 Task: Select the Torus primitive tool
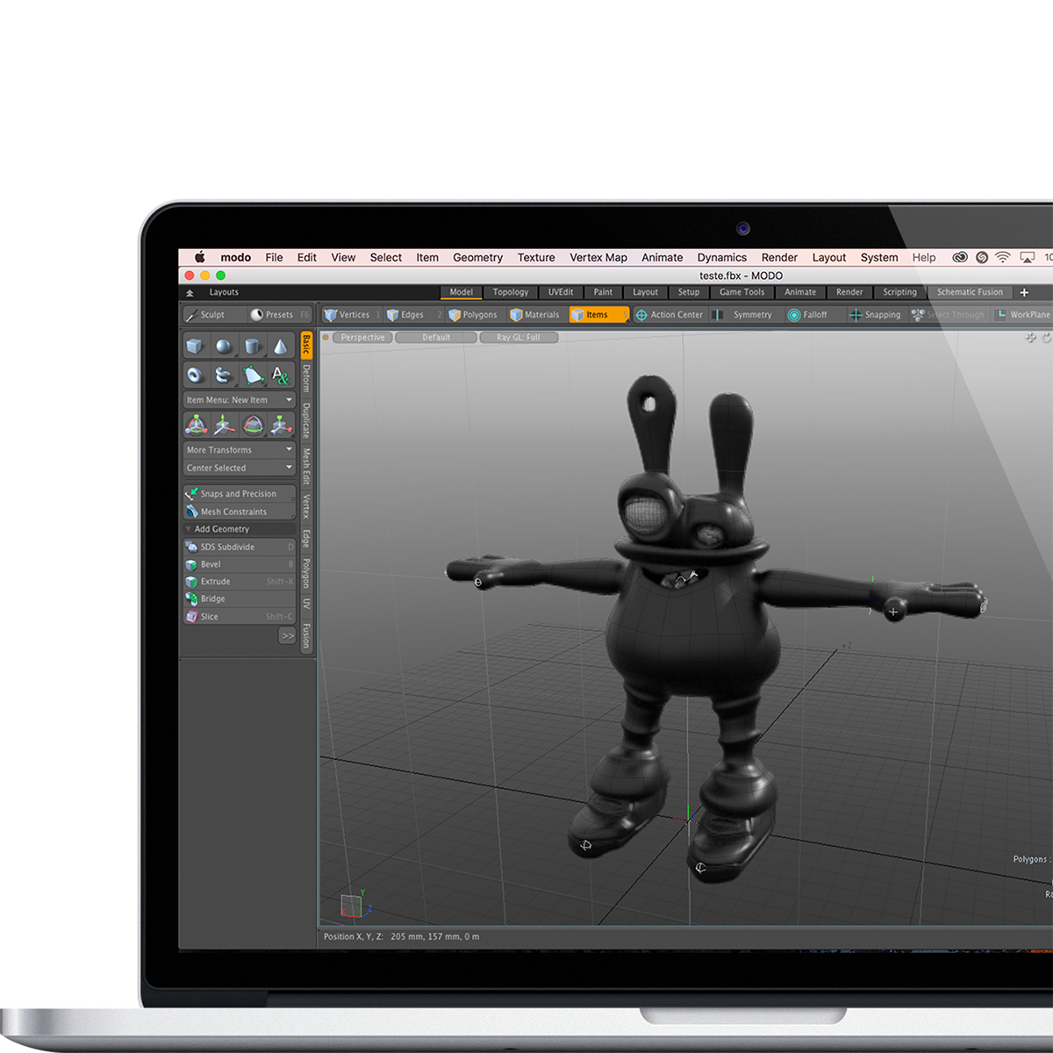pyautogui.click(x=195, y=376)
